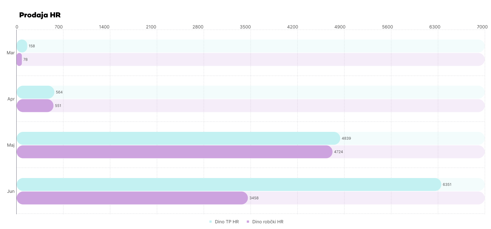Toggle the Dino robčki HR series label
491x229 pixels.
(268, 222)
